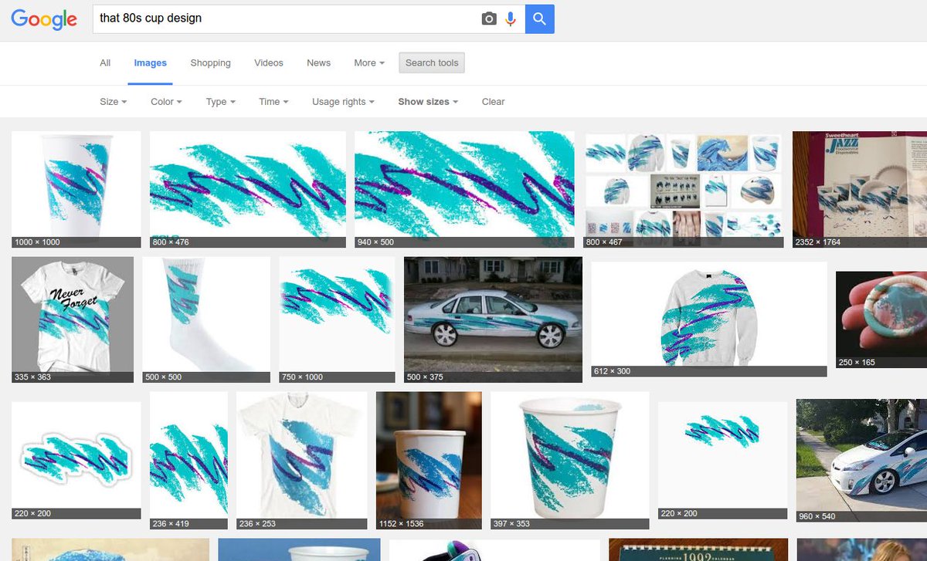The height and width of the screenshot is (561, 927).
Task: Open the 220 × 200 small centered pattern image
Action: point(723,460)
